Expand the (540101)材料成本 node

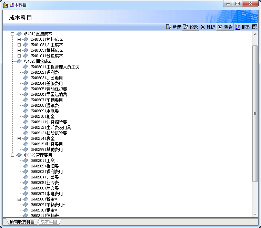(x=19, y=39)
